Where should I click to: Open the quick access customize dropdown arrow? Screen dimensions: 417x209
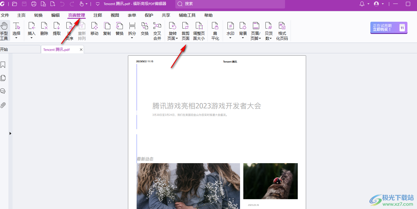98,4
